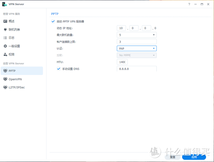Select the L2TP/IPSec settings entry
The width and height of the screenshot is (214, 162).
pos(22,87)
